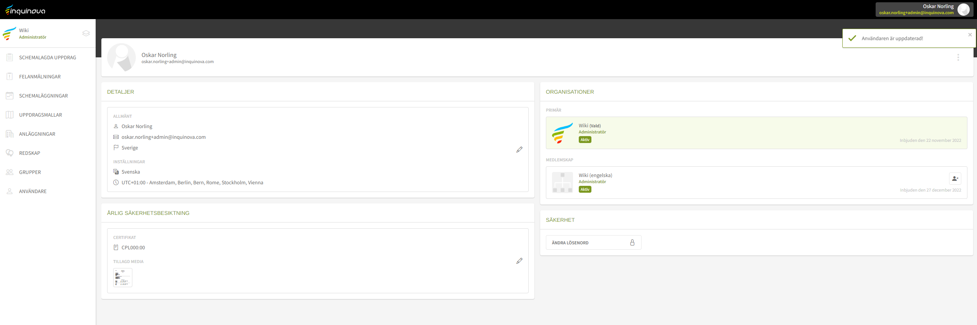Go to Felanmälningar page
977x325 pixels.
click(40, 77)
